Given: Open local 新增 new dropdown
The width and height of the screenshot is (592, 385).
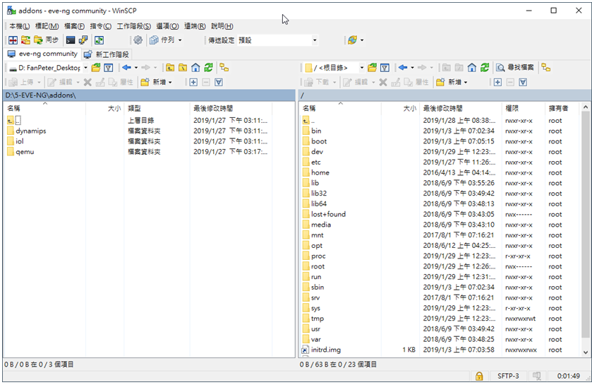Looking at the screenshot, I should [x=157, y=82].
